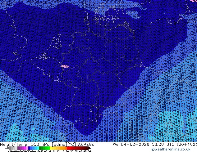Screen dimensions: 197x152
Task: Click the '(00+102)' forecast hour text
Action: 187,145
